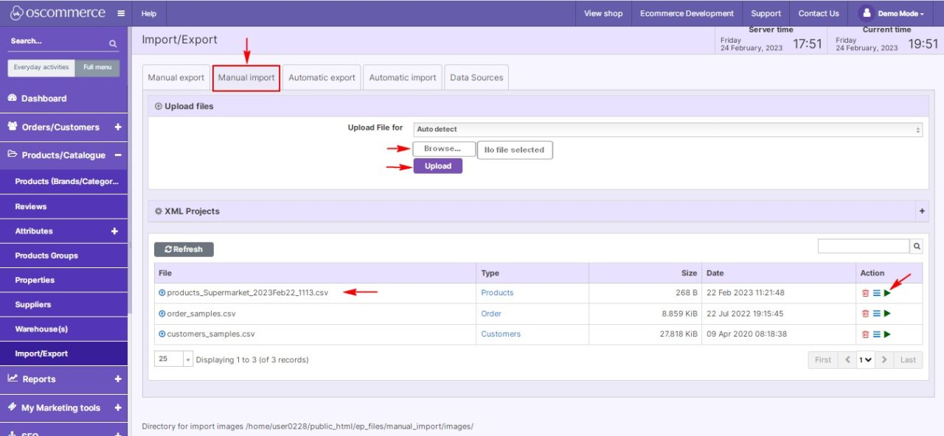944x436 pixels.
Task: Open Products Groups in sidebar
Action: 63,256
